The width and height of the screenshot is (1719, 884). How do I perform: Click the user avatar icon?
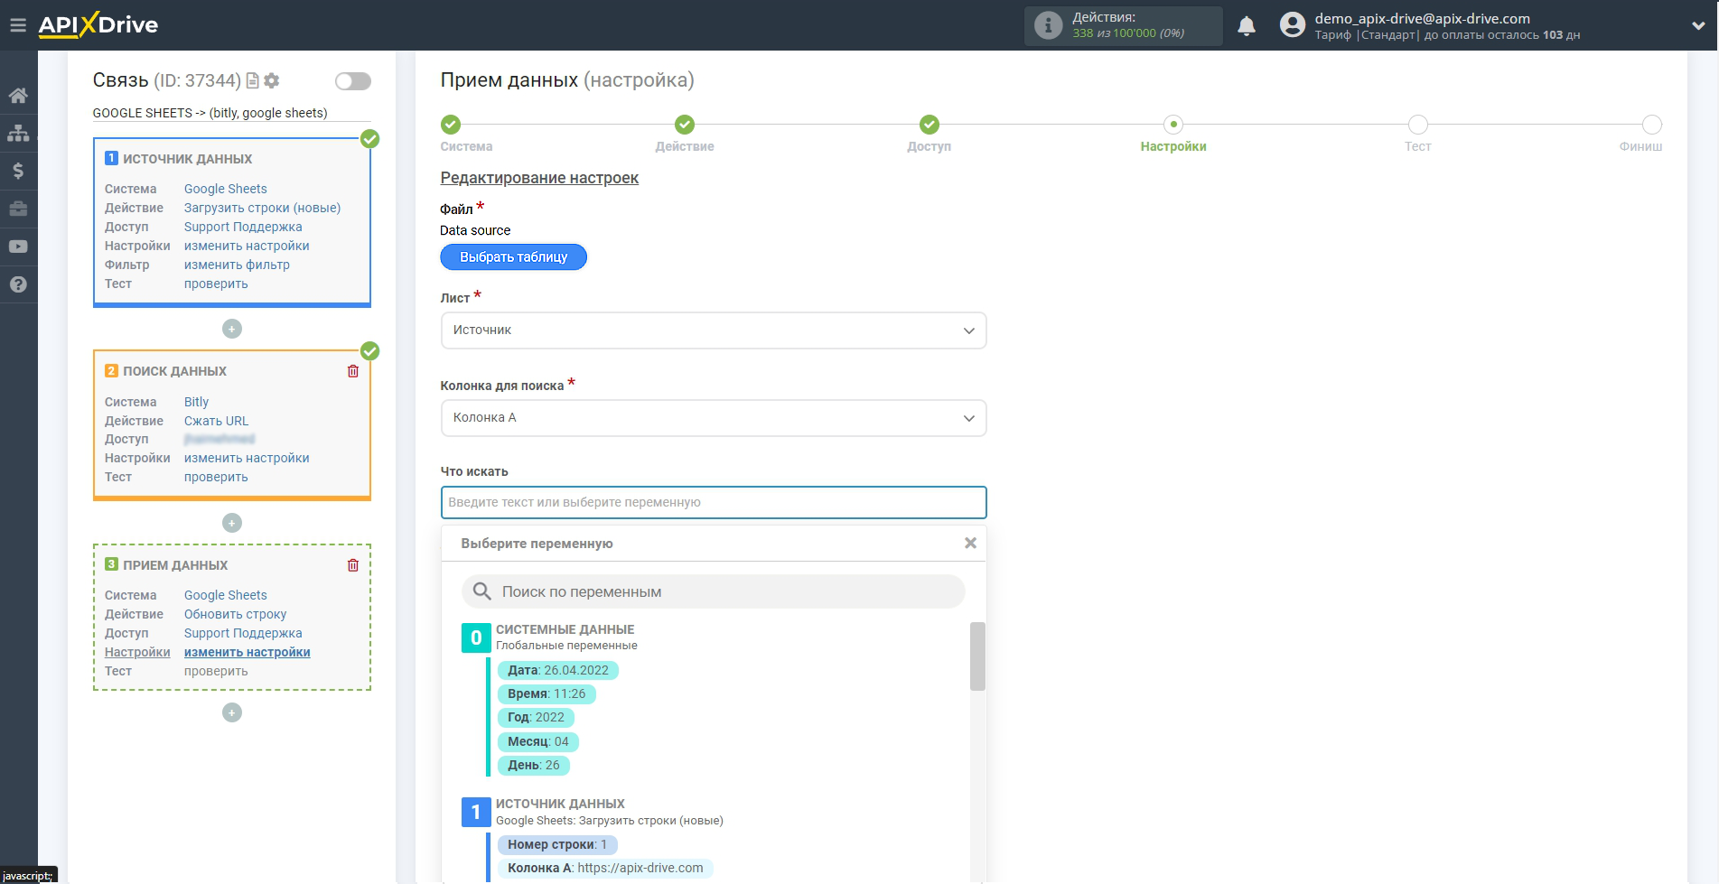pyautogui.click(x=1293, y=25)
